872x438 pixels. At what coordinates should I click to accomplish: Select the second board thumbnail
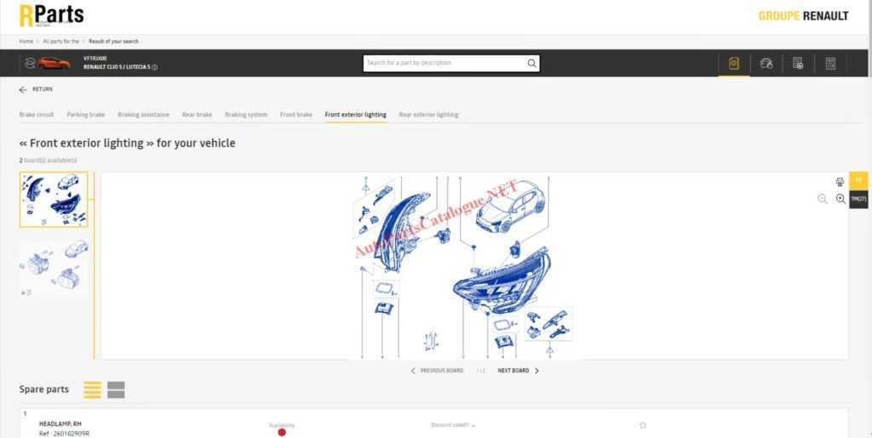(54, 268)
